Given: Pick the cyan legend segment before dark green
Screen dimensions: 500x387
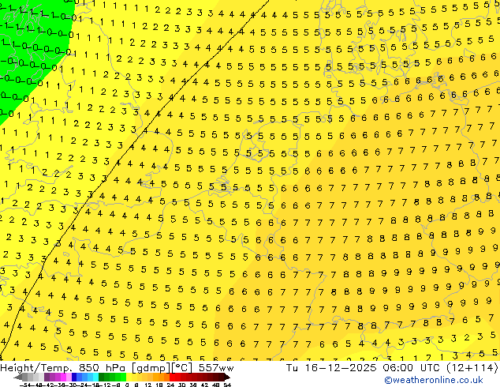Looking at the screenshot, I should tap(95, 377).
